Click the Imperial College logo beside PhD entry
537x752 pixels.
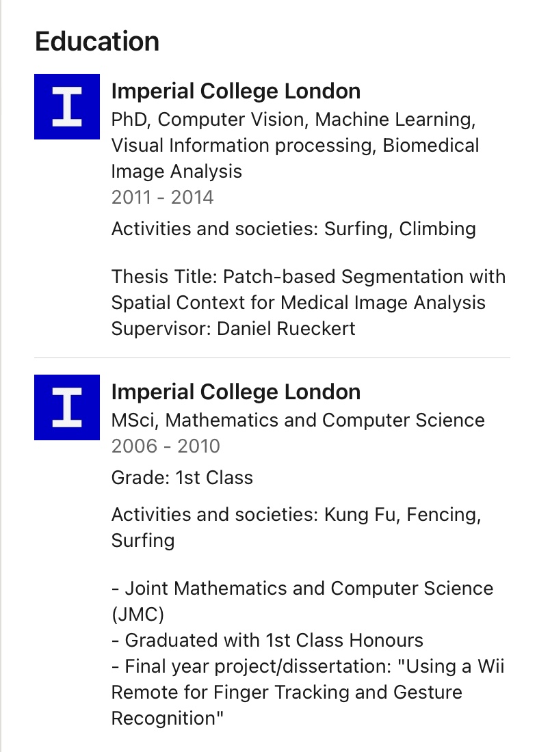tap(67, 107)
